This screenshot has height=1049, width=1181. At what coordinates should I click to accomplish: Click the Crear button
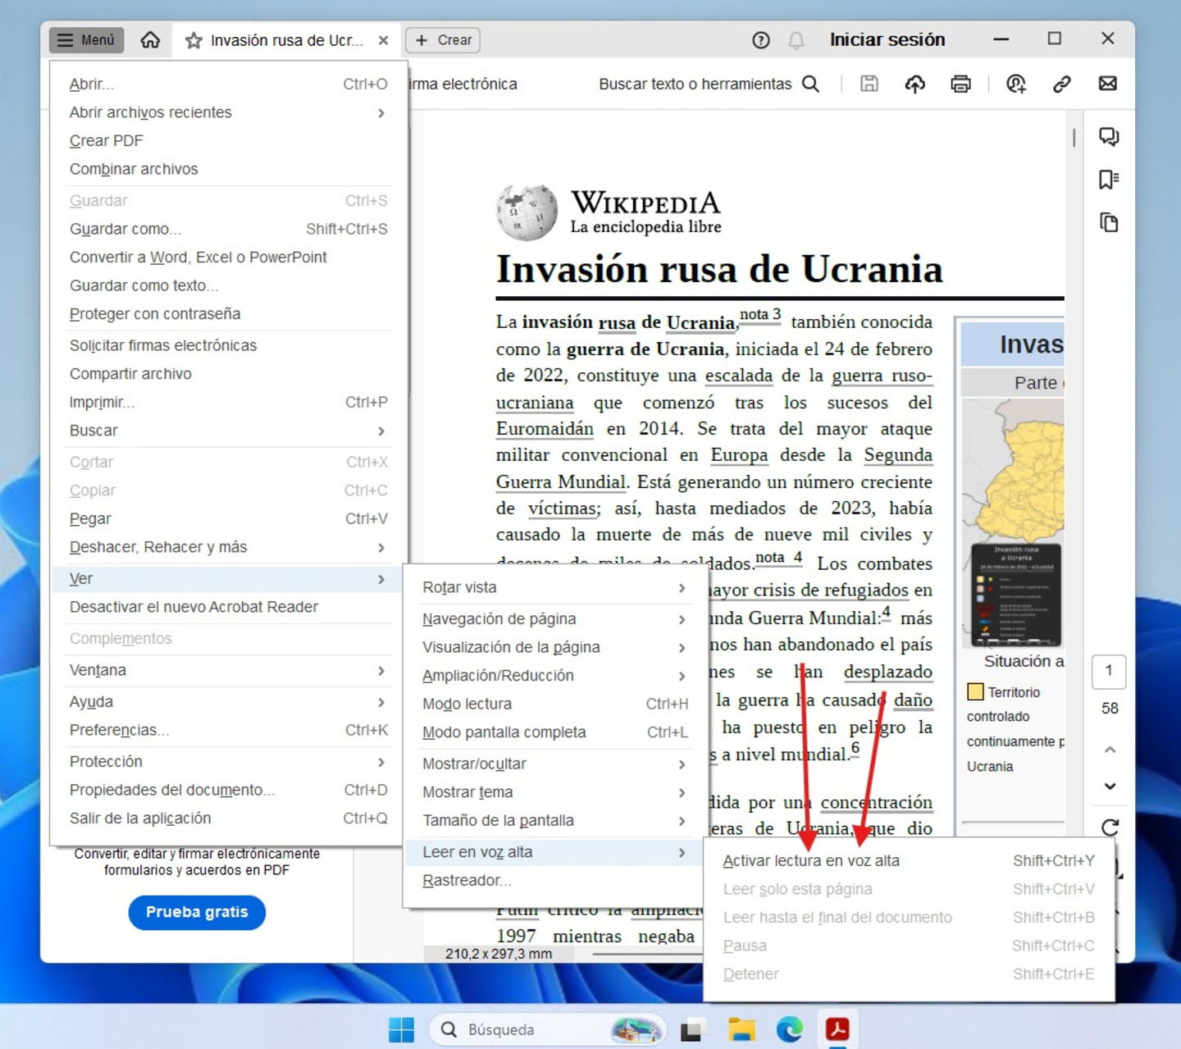coord(443,40)
